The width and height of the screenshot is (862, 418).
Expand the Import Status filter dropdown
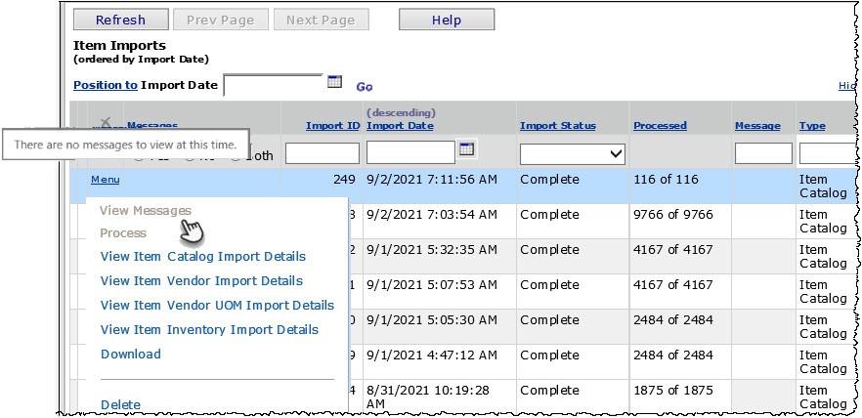coord(573,153)
